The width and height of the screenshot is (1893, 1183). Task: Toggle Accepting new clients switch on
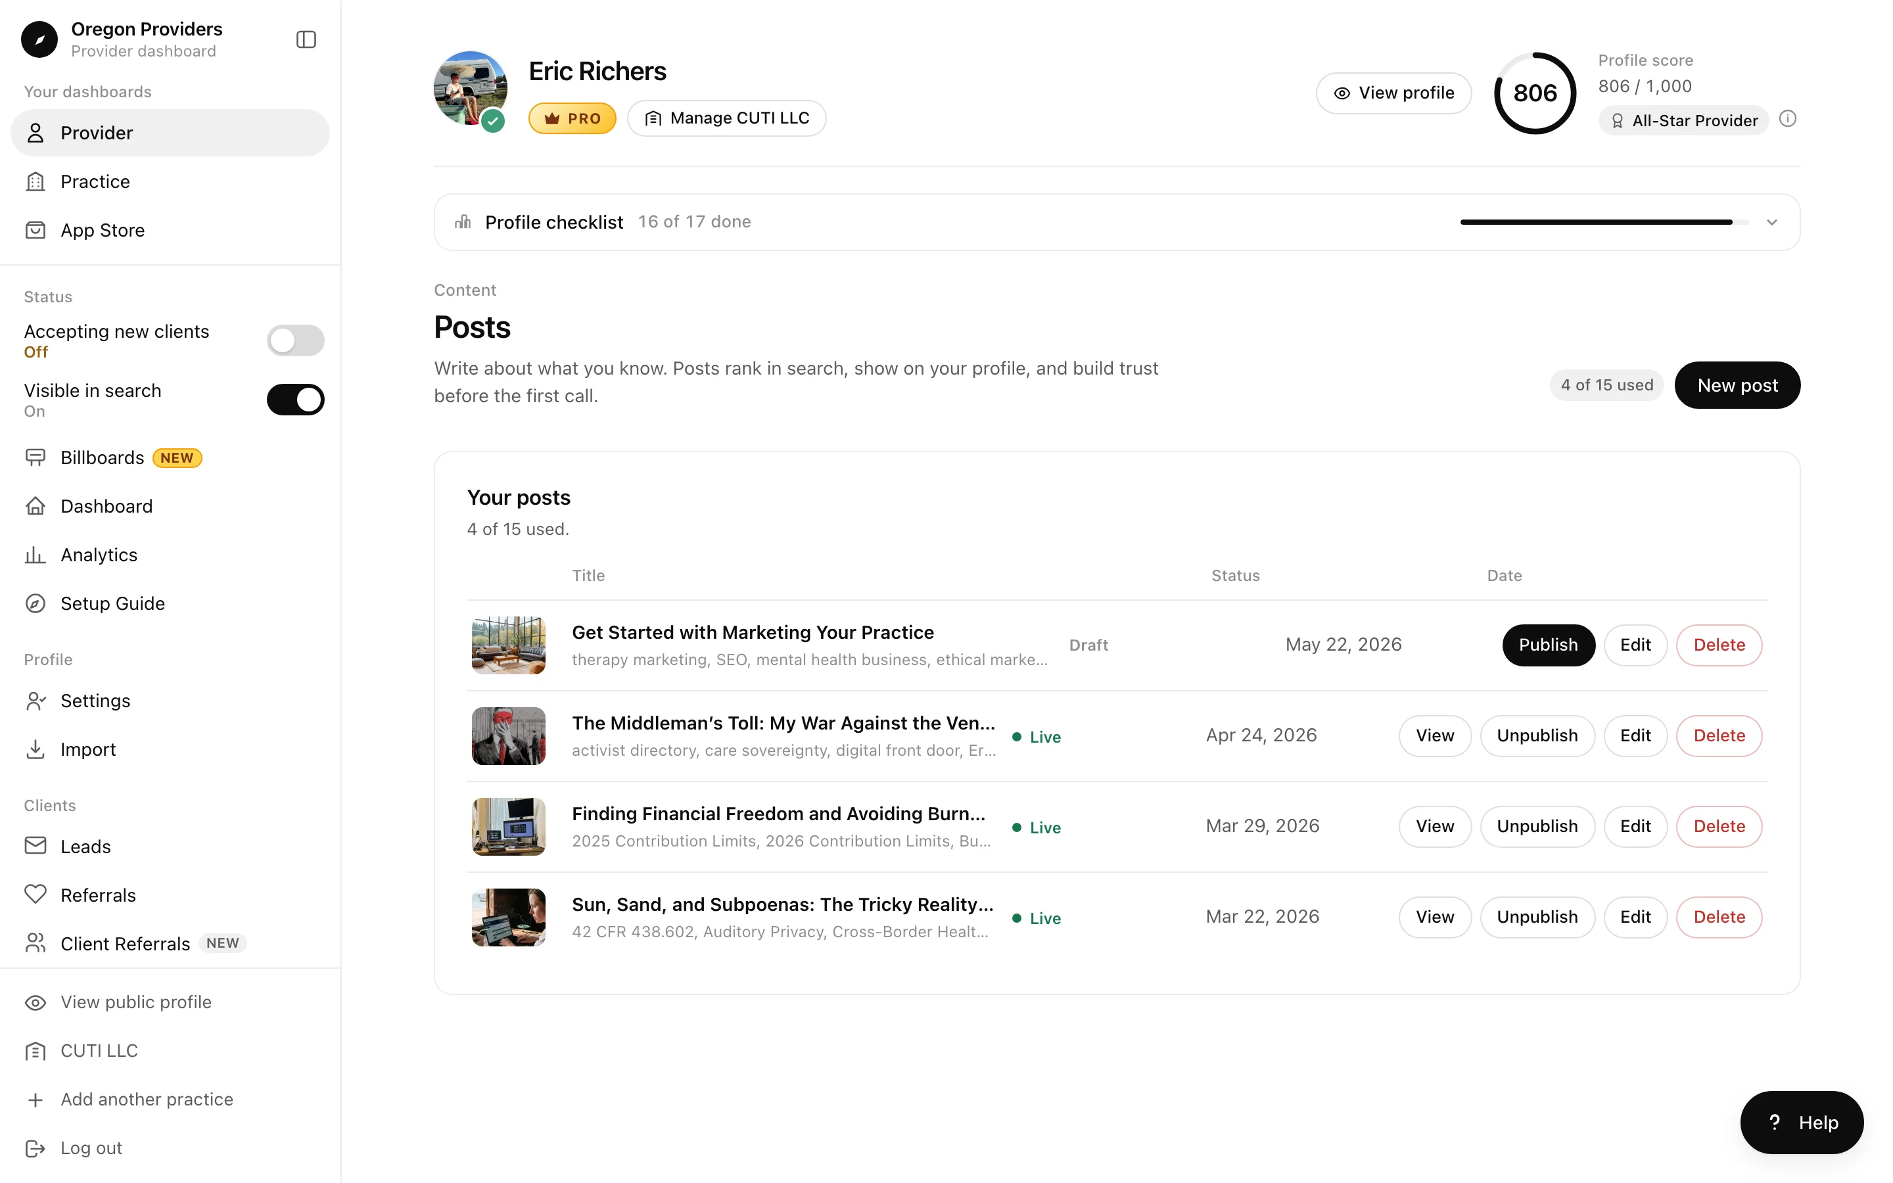pyautogui.click(x=296, y=340)
